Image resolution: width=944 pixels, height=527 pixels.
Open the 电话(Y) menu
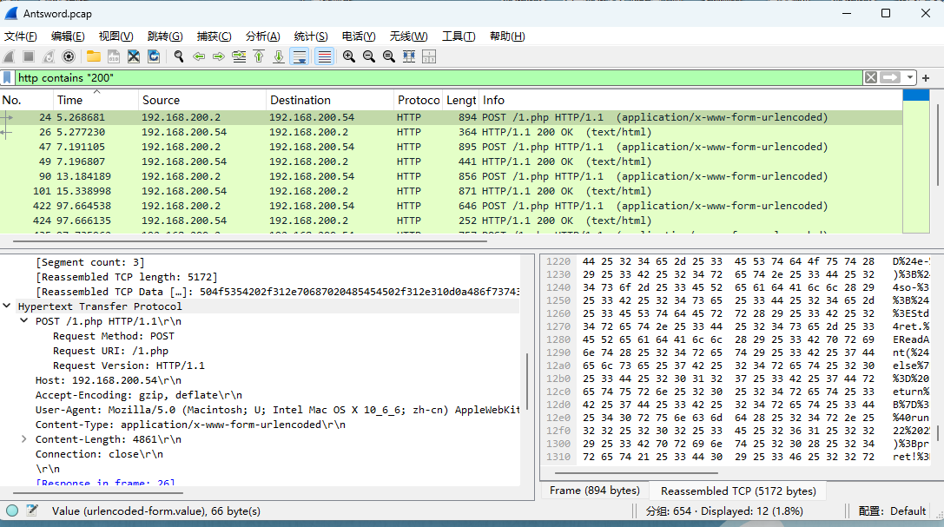tap(358, 36)
